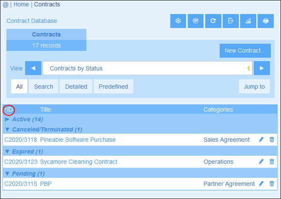Click the global search icon button

pyautogui.click(x=195, y=21)
